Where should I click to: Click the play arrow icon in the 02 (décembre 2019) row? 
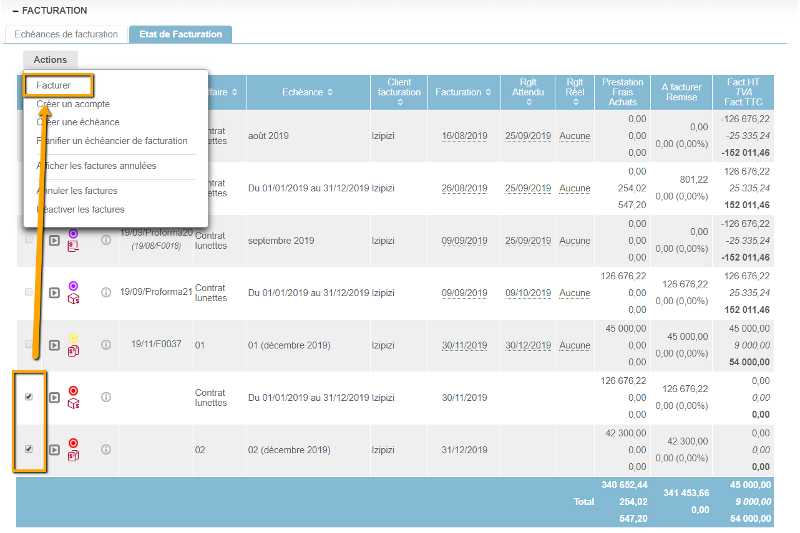(x=54, y=449)
